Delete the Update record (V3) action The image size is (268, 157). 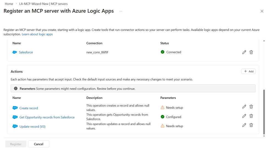251,125
